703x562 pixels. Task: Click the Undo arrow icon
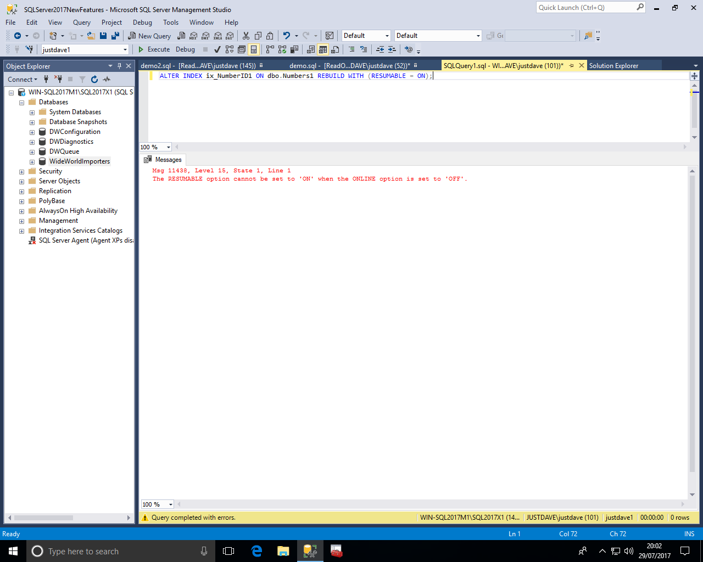click(286, 36)
